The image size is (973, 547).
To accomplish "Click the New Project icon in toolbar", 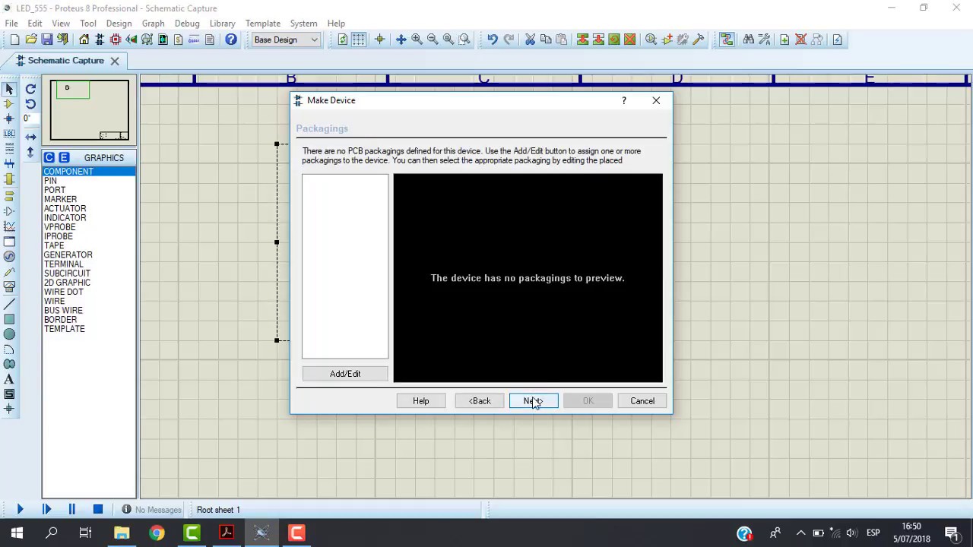I will [14, 40].
